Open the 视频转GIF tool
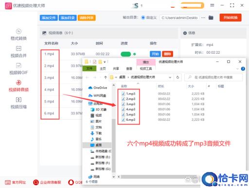This screenshot has height=188, width=249. pos(18,69)
